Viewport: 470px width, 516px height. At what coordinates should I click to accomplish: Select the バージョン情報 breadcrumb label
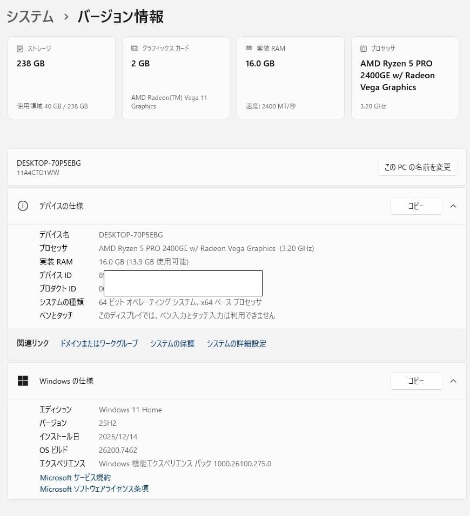pos(119,17)
